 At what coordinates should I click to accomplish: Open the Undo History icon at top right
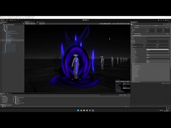(161, 20)
